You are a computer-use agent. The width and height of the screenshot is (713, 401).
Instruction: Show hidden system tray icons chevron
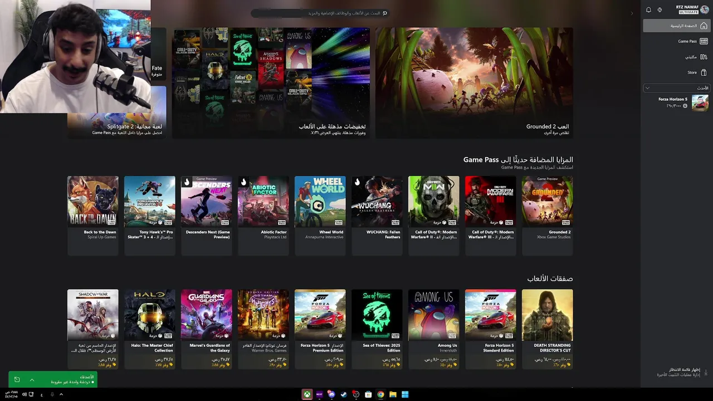61,394
